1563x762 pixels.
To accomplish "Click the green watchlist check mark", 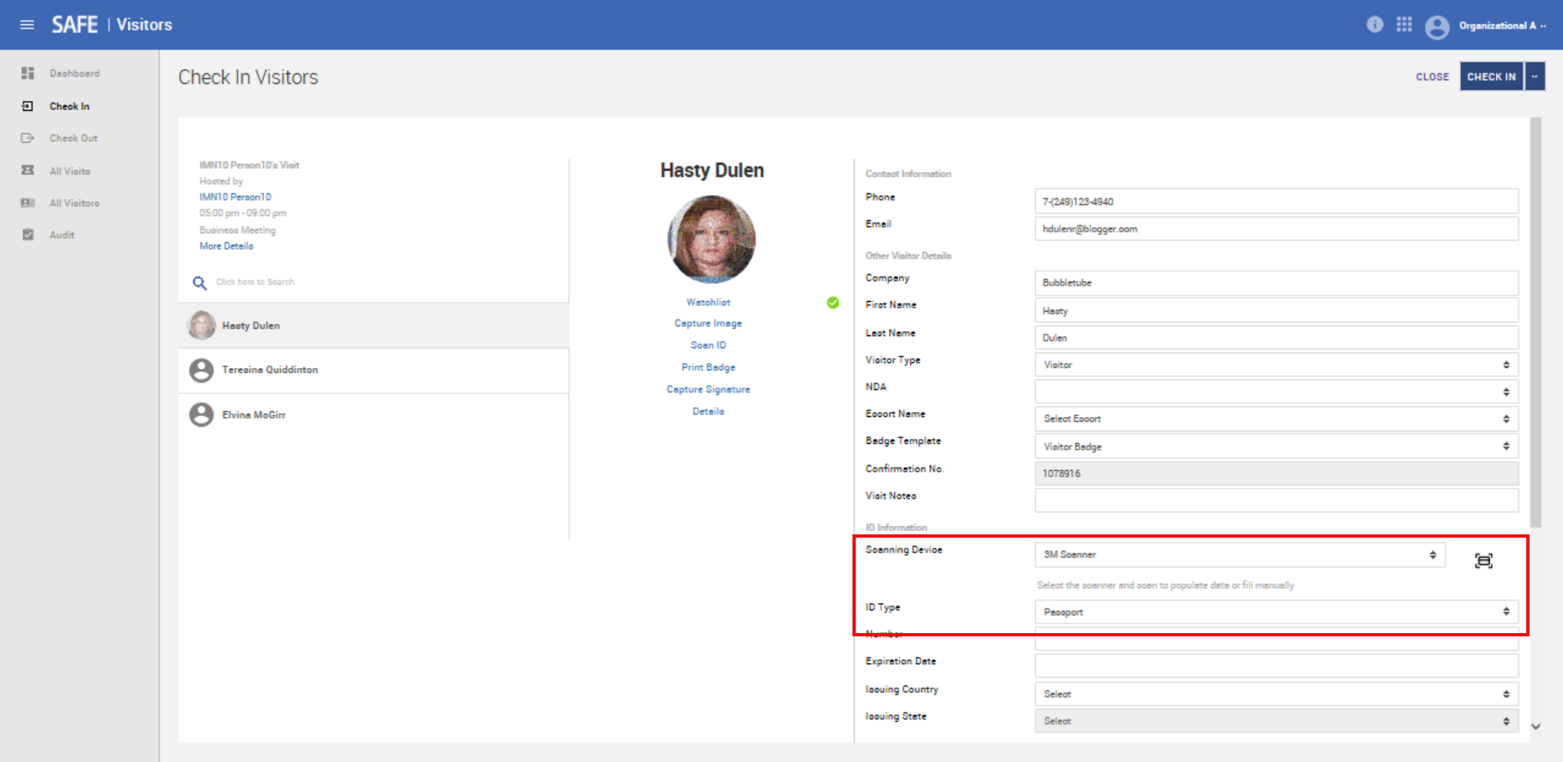I will pyautogui.click(x=833, y=303).
